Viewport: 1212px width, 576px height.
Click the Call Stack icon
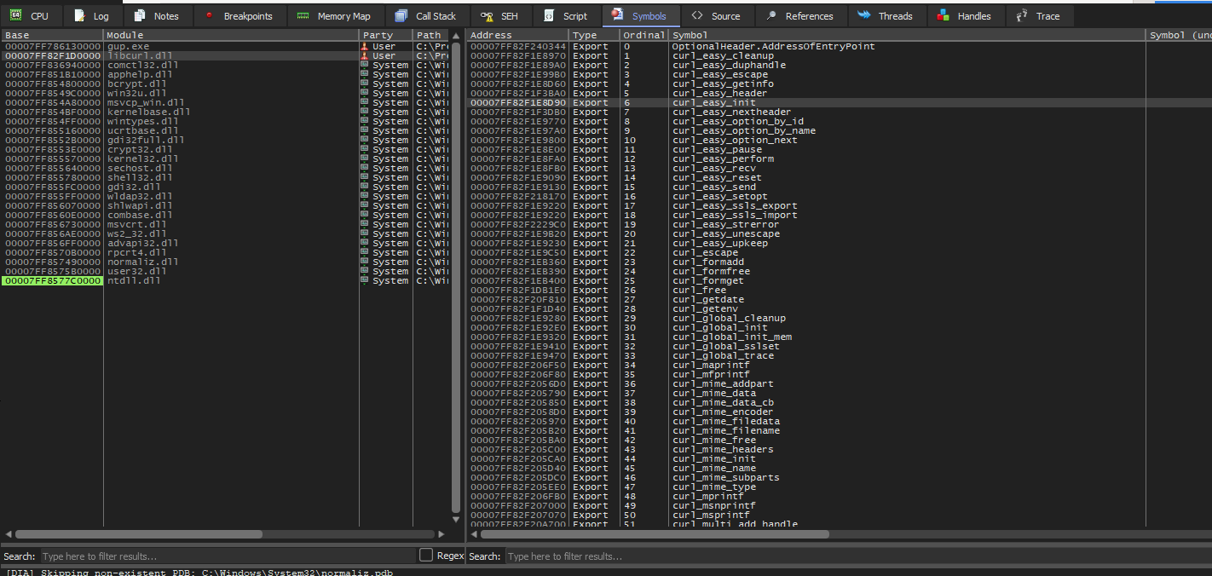pos(401,15)
